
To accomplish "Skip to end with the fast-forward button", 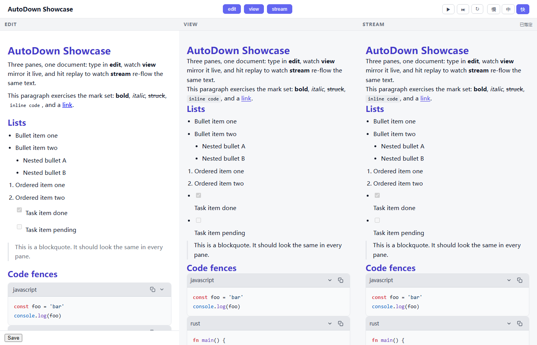I will [463, 9].
